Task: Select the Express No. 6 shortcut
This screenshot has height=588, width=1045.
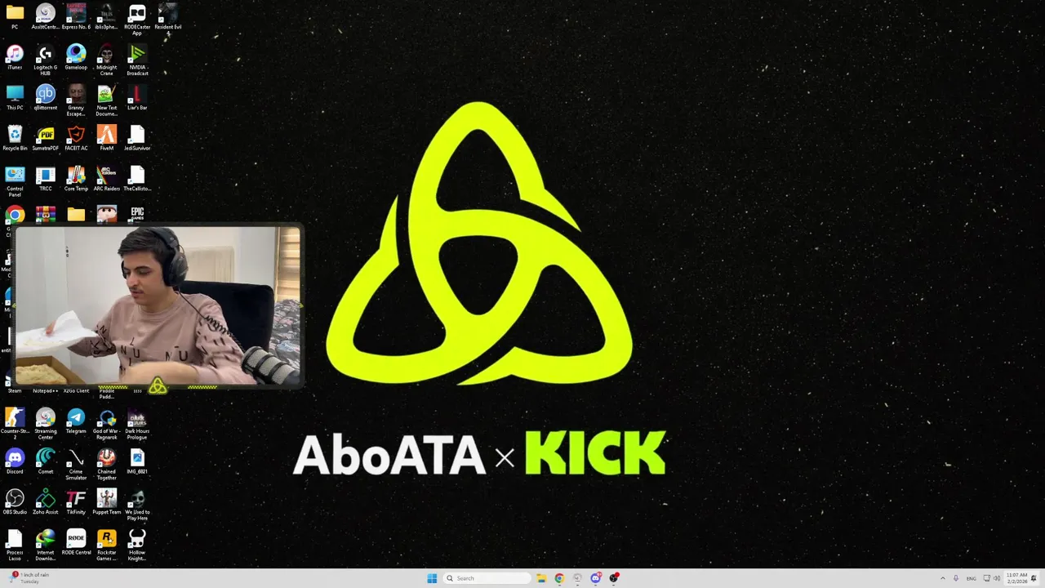Action: pyautogui.click(x=76, y=17)
